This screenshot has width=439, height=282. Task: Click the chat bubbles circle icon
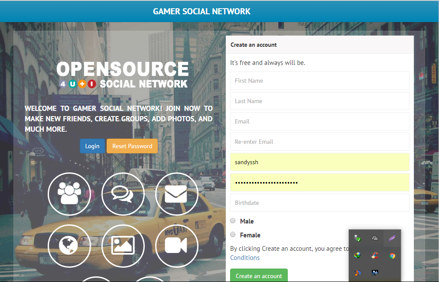(x=123, y=194)
